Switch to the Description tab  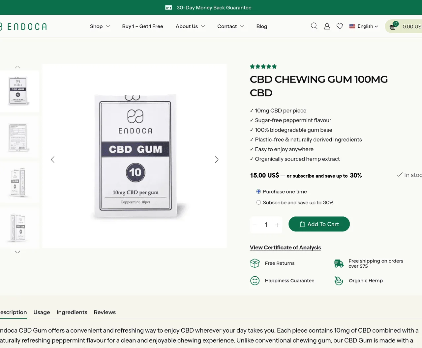pyautogui.click(x=13, y=312)
